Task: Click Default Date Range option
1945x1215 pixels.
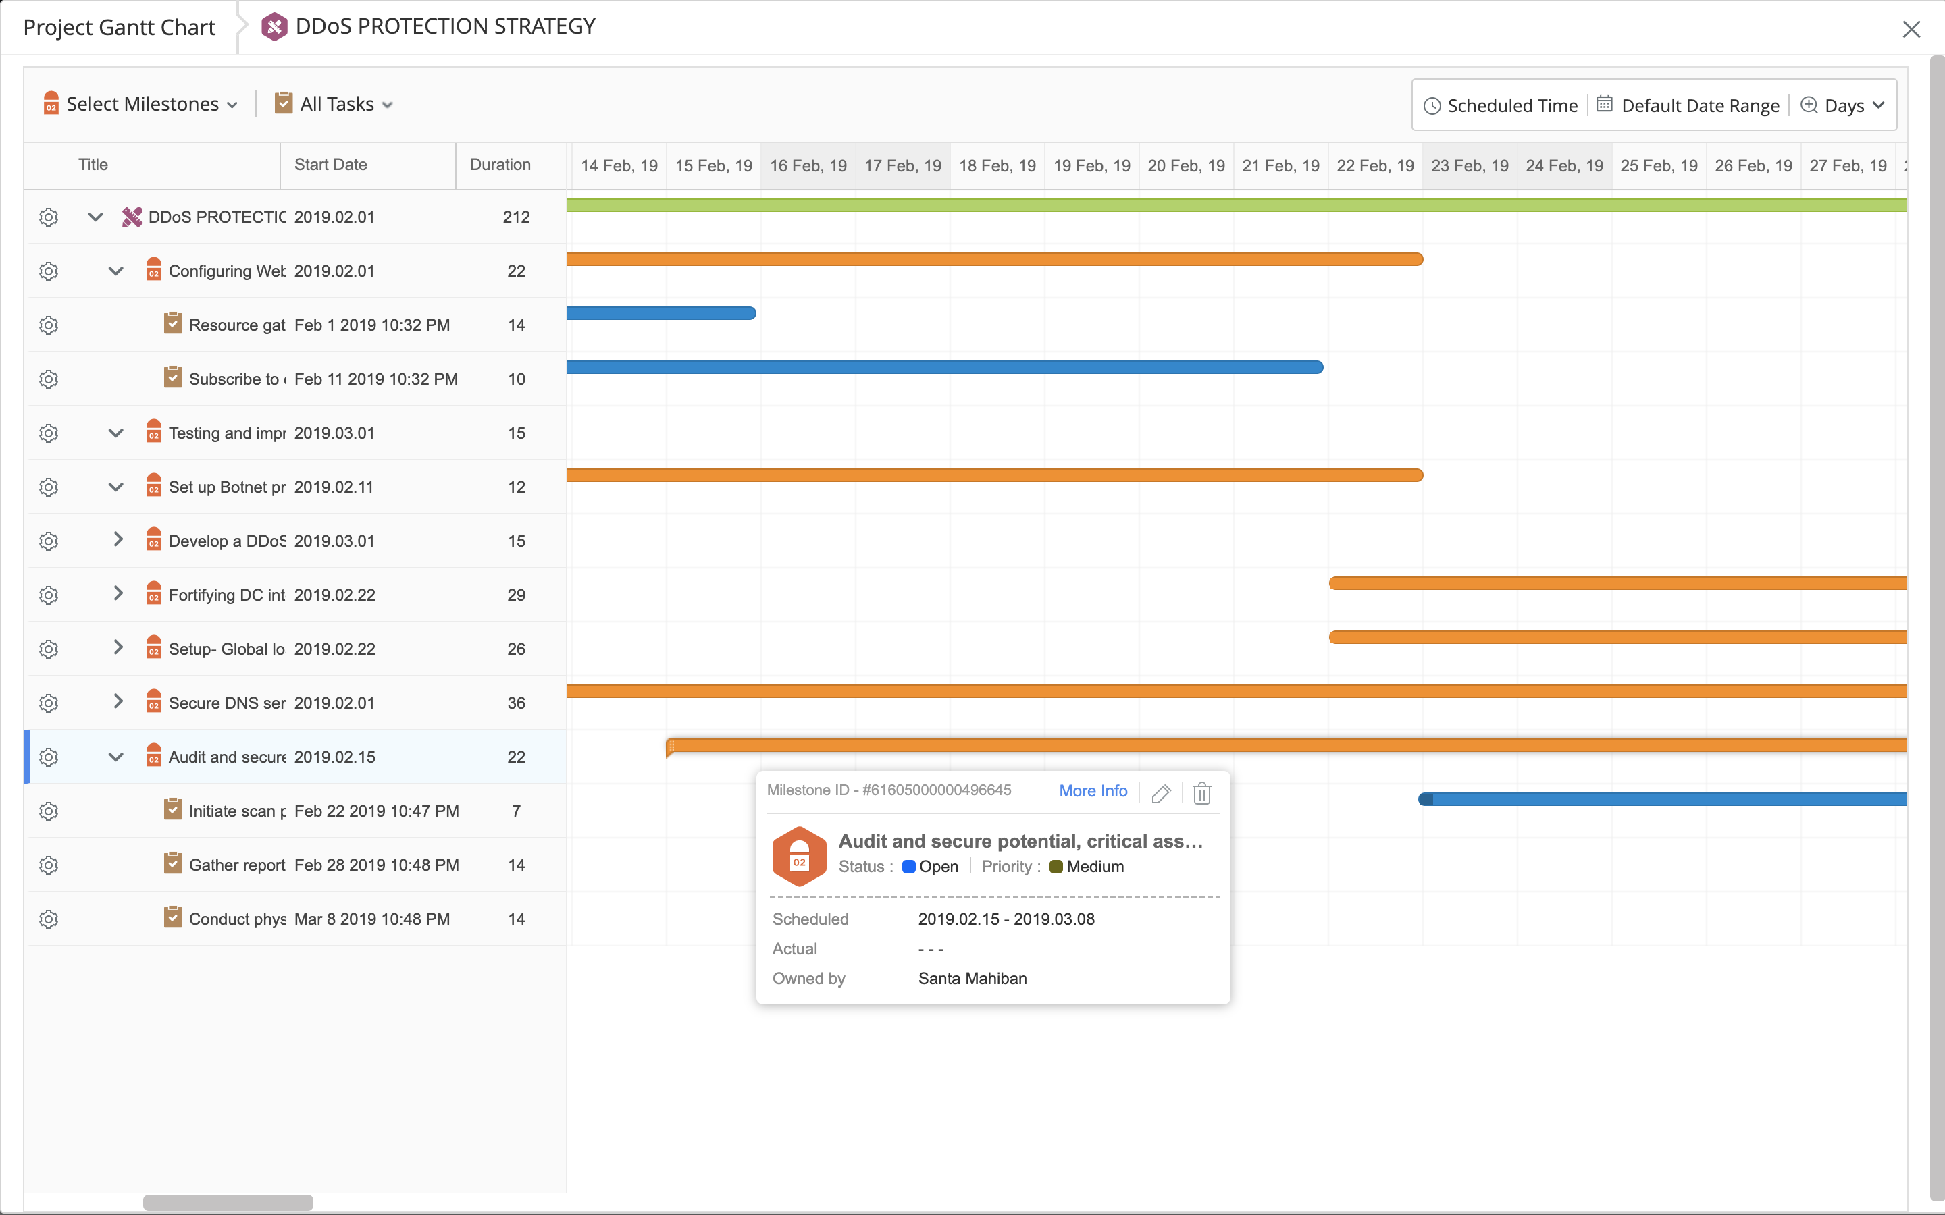Action: point(1688,105)
